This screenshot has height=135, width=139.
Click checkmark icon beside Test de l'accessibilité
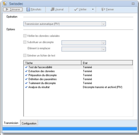click(x=26, y=67)
